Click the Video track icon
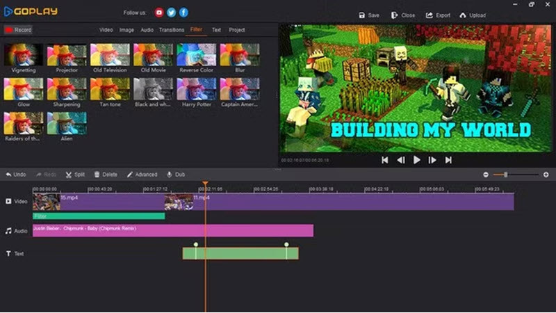The image size is (556, 313). tap(8, 201)
